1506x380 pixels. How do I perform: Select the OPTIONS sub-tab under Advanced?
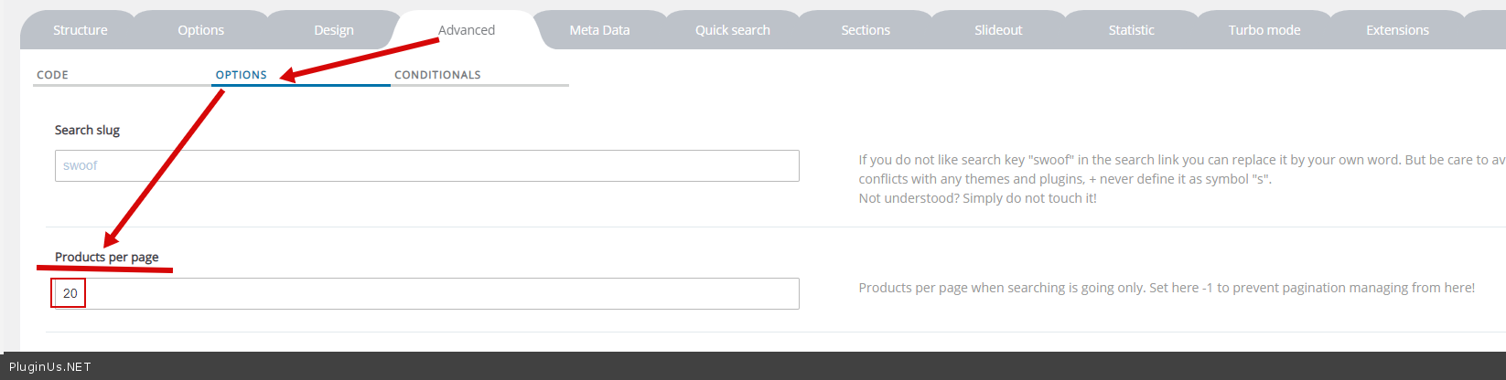[x=242, y=75]
